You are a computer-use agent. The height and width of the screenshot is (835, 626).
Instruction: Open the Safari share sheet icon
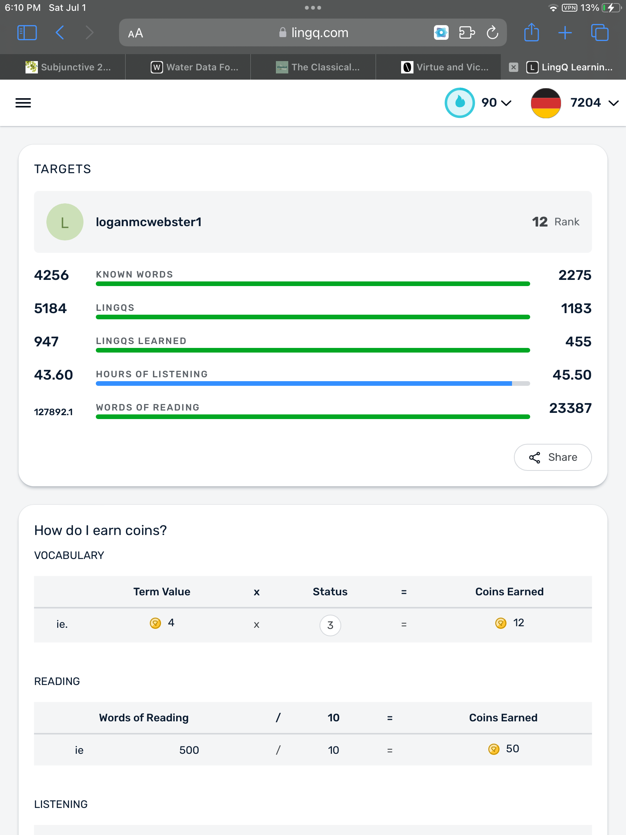point(532,32)
